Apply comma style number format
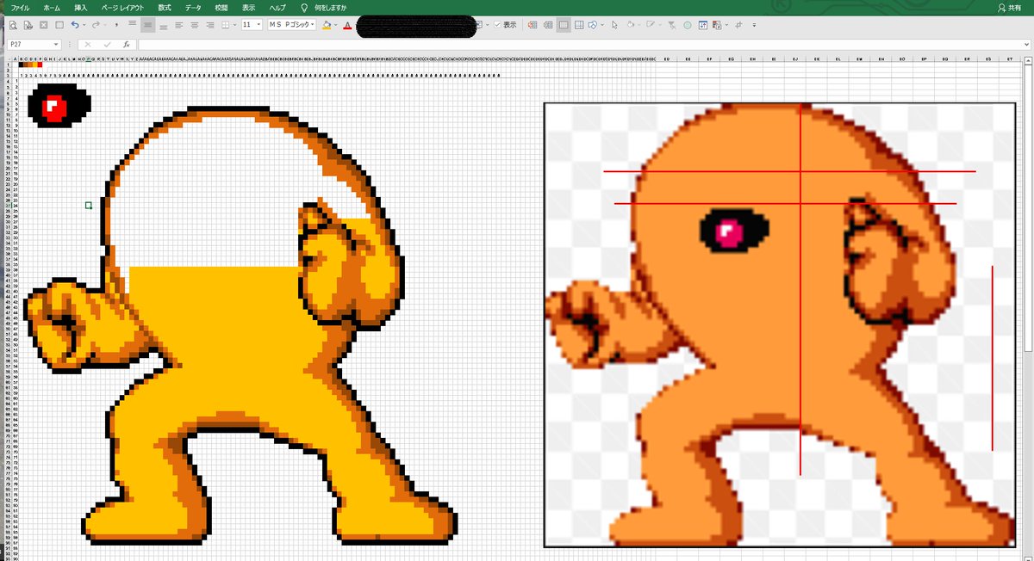Viewport: 1034px width, 561px height. (116, 26)
